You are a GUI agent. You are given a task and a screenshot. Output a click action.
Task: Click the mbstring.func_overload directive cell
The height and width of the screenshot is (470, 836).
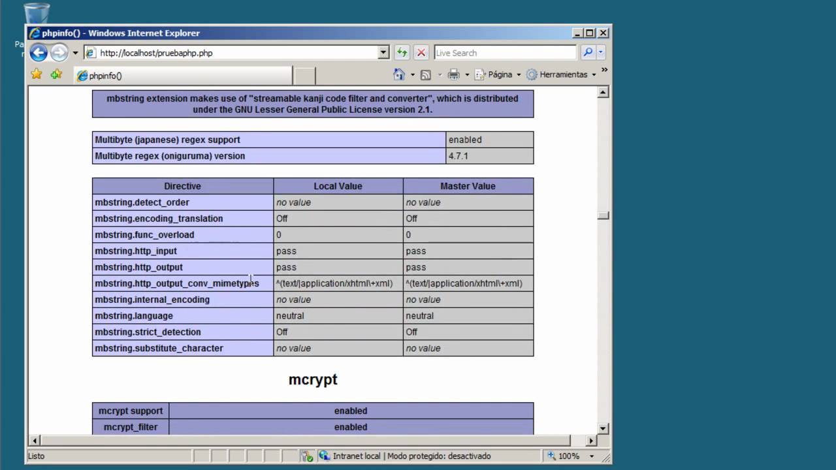click(x=183, y=234)
